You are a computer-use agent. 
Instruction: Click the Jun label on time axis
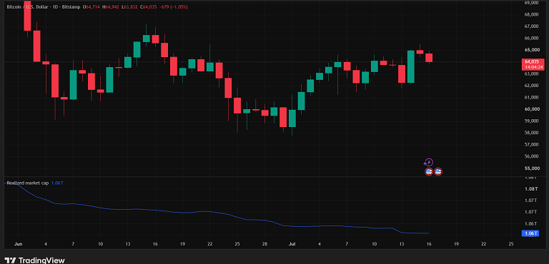click(18, 244)
